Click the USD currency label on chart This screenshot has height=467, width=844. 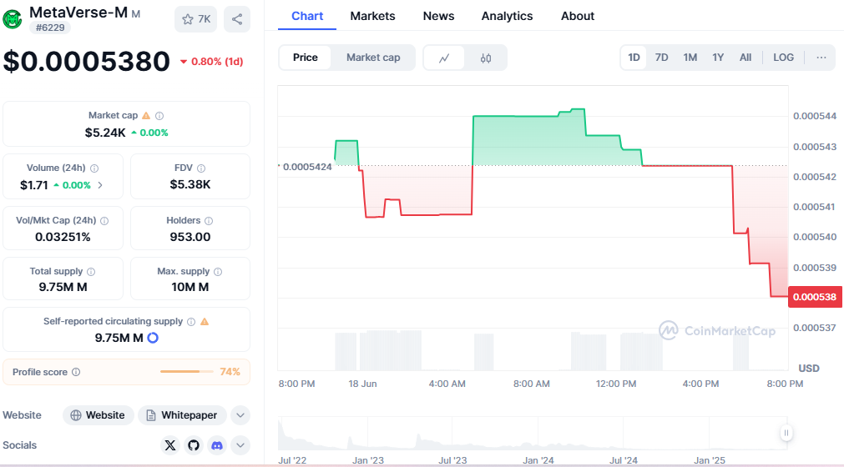pos(808,369)
